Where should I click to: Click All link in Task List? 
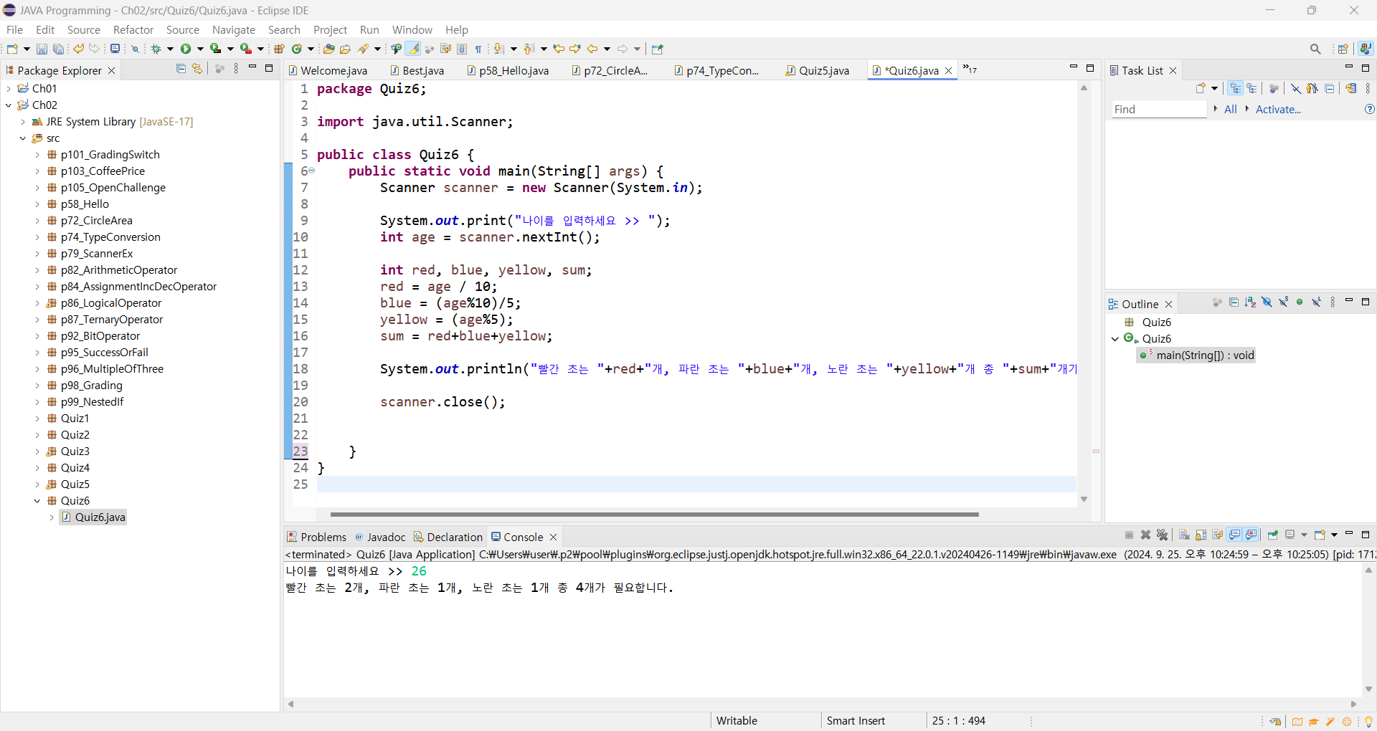pyautogui.click(x=1230, y=109)
